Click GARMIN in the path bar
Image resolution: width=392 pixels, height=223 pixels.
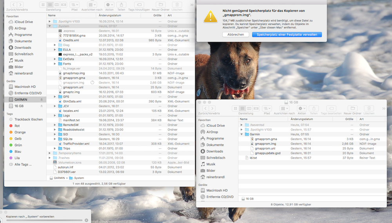(x=57, y=178)
